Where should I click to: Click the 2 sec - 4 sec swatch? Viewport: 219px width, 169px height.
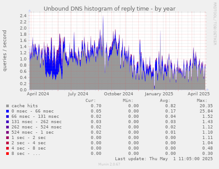point(7,143)
